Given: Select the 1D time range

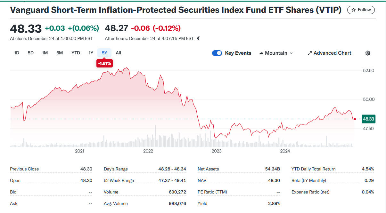Looking at the screenshot, I should tap(17, 53).
